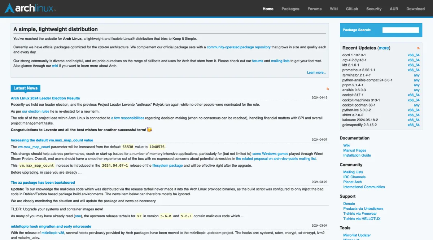Viewport: 433px width, 240px height.
Task: Open mkinitcpio hook migration and early microcode
Action: tap(51, 227)
